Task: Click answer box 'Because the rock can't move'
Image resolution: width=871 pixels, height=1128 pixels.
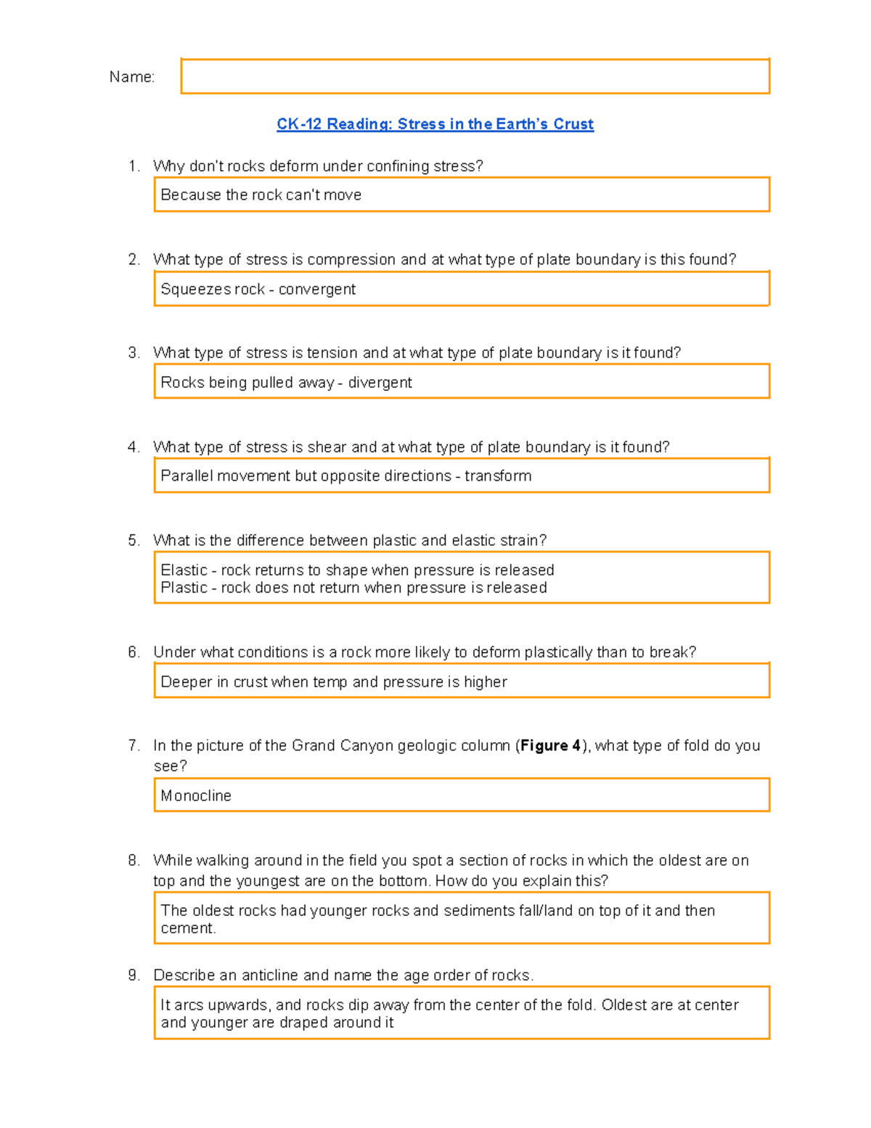Action: [x=462, y=195]
